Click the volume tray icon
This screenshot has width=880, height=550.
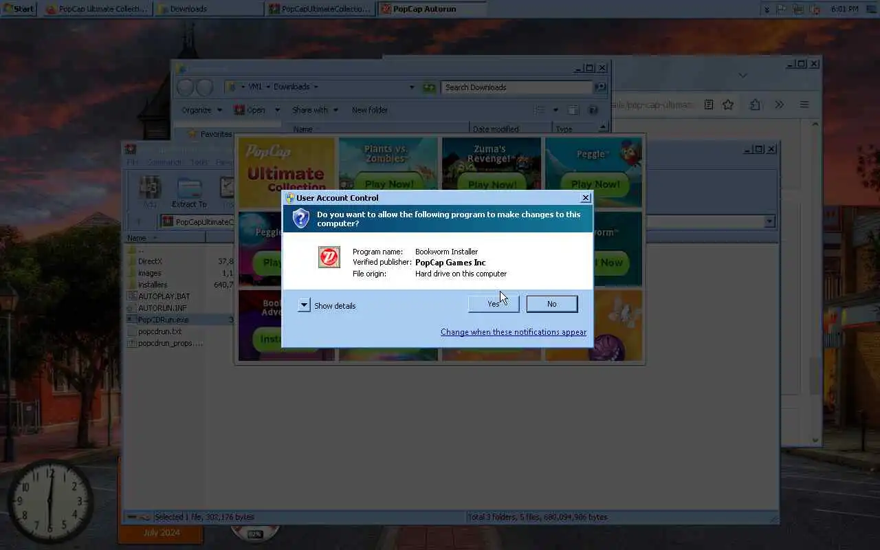(815, 10)
